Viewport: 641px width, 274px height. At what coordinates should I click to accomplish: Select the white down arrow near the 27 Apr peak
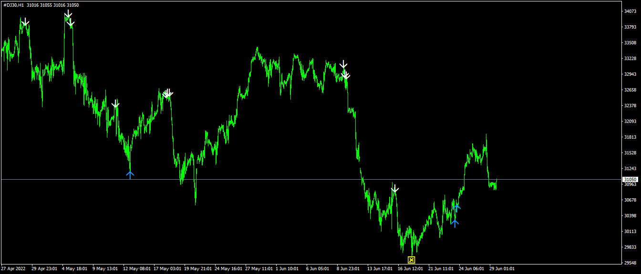pyautogui.click(x=25, y=21)
